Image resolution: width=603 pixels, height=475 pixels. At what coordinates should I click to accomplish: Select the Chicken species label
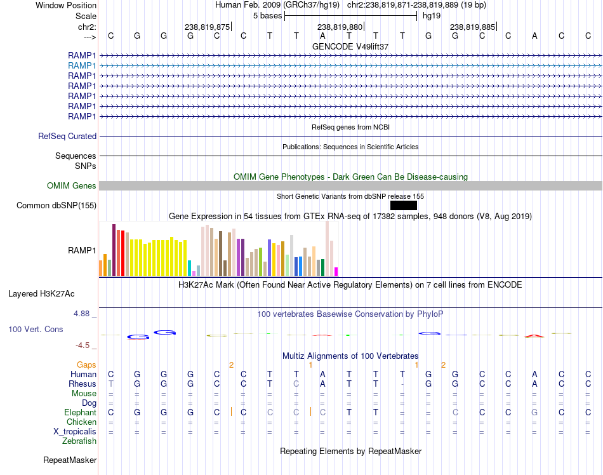[x=81, y=422]
